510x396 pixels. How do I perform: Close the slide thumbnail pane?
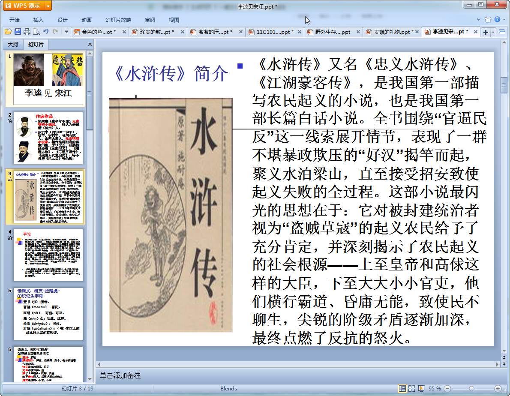click(x=90, y=44)
